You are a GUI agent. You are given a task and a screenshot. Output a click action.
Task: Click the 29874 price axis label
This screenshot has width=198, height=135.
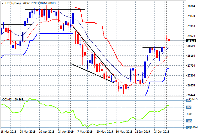point(191,16)
